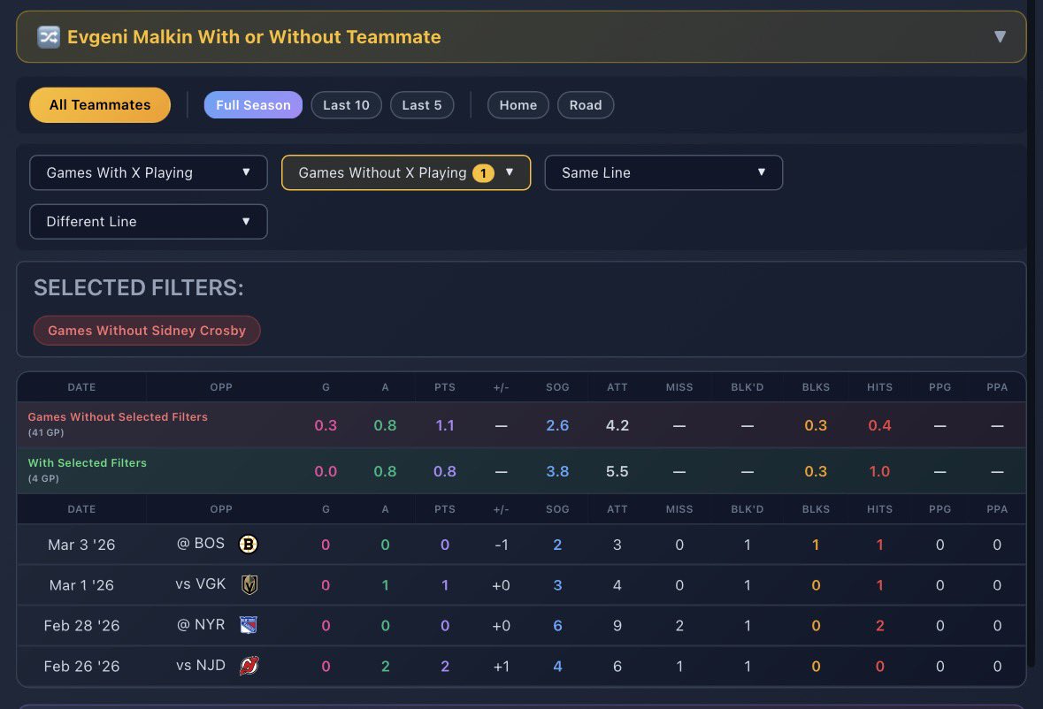1043x709 pixels.
Task: Filter by Home games
Action: tap(518, 105)
